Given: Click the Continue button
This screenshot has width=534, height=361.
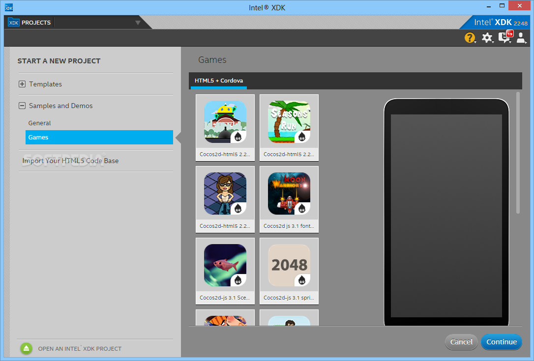Looking at the screenshot, I should 502,342.
